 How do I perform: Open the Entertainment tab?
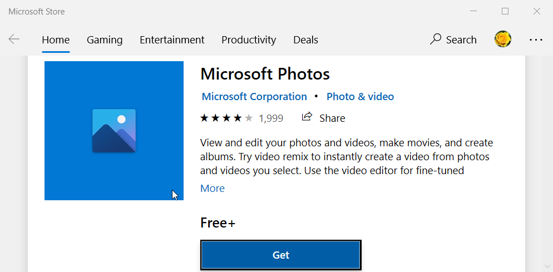coord(172,40)
